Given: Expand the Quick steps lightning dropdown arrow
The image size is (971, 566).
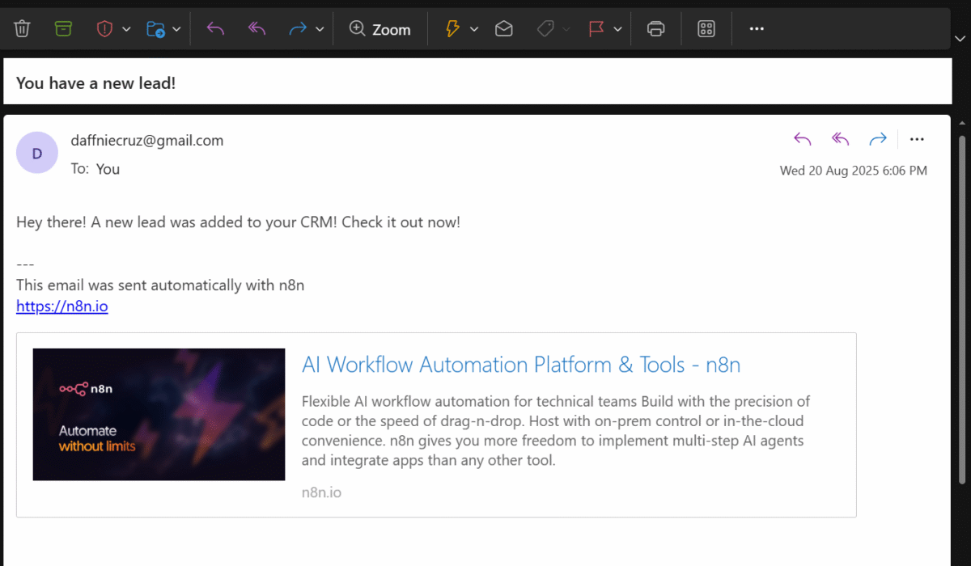Looking at the screenshot, I should (x=474, y=29).
